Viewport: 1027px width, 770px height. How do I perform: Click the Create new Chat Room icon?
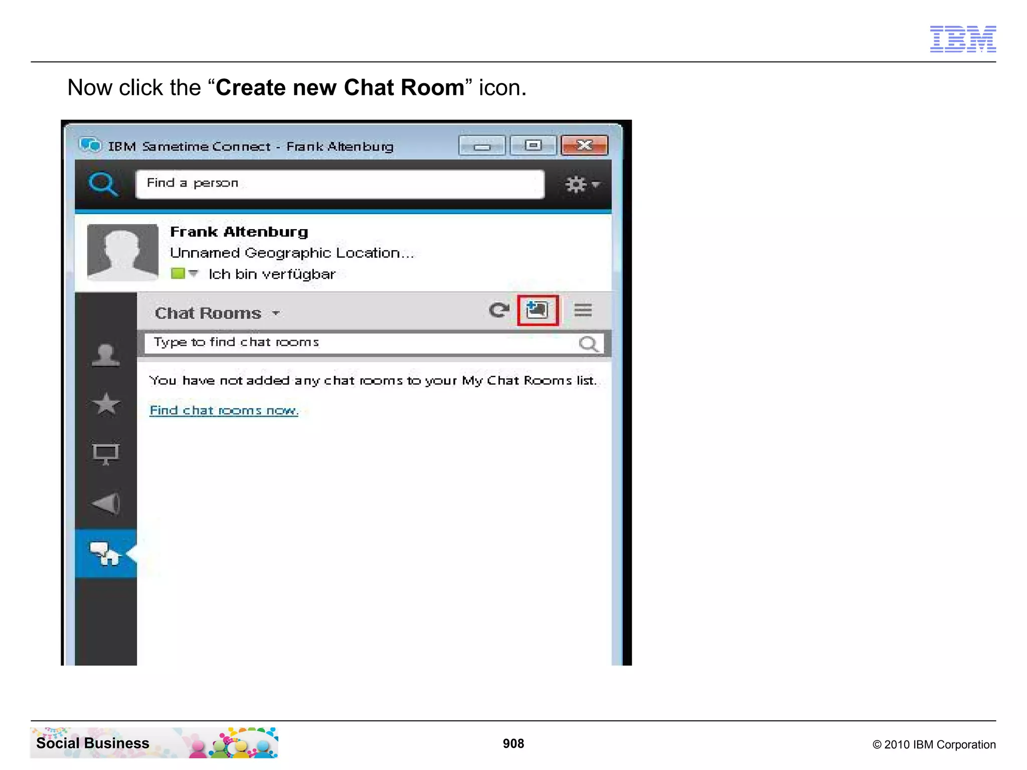point(537,310)
